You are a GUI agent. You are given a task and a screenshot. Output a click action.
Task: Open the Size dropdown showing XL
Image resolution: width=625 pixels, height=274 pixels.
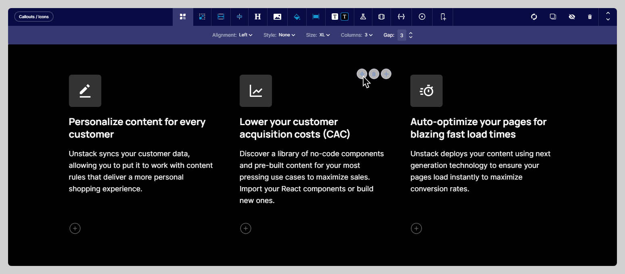[324, 35]
